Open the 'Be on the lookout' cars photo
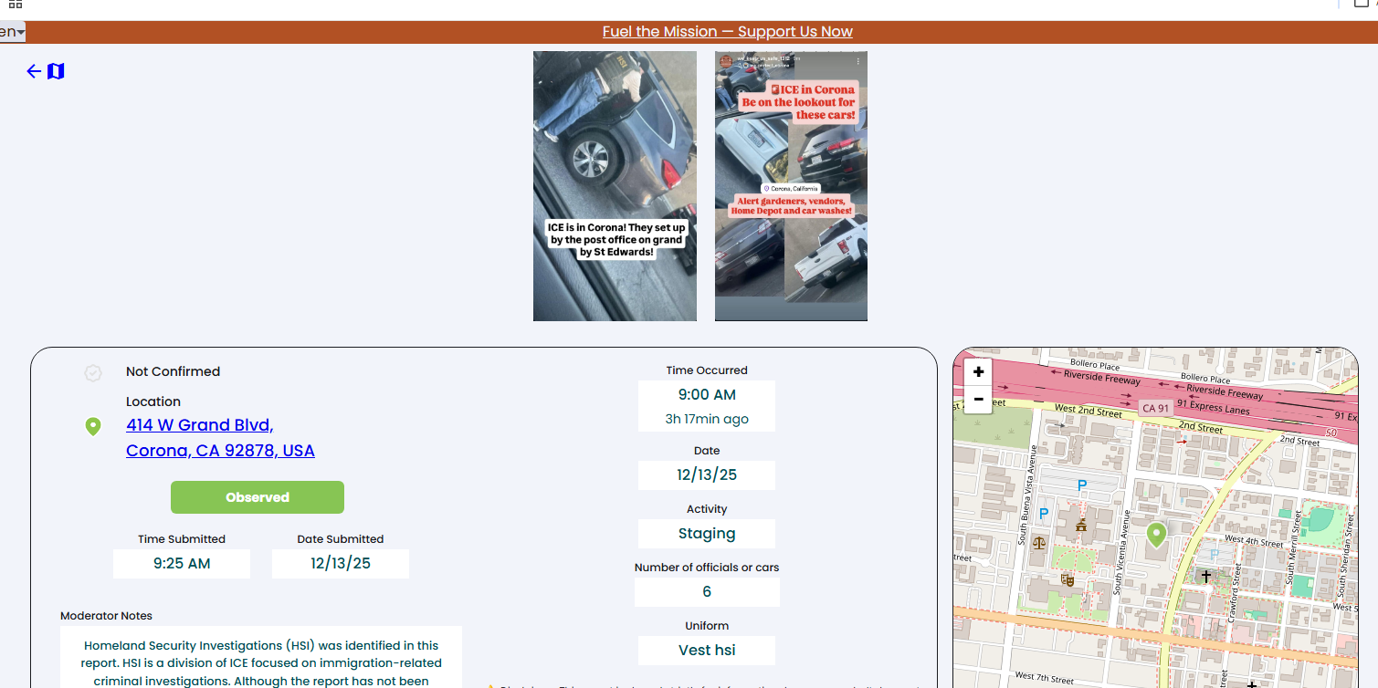1378x688 pixels. click(791, 186)
